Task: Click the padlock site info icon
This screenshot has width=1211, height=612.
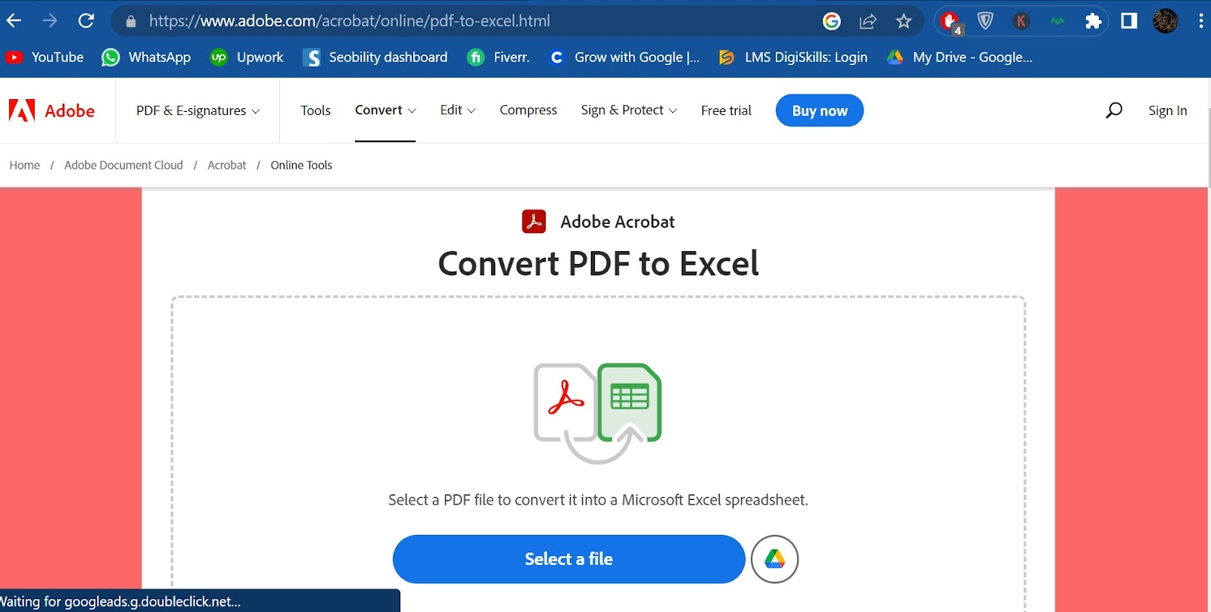Action: 131,21
